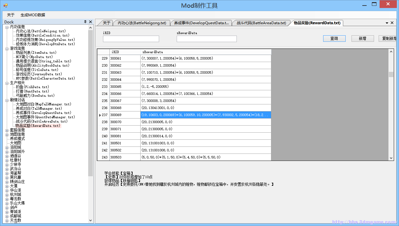Click the 查询 button
Viewport: 399px width, 226px height.
click(x=334, y=38)
